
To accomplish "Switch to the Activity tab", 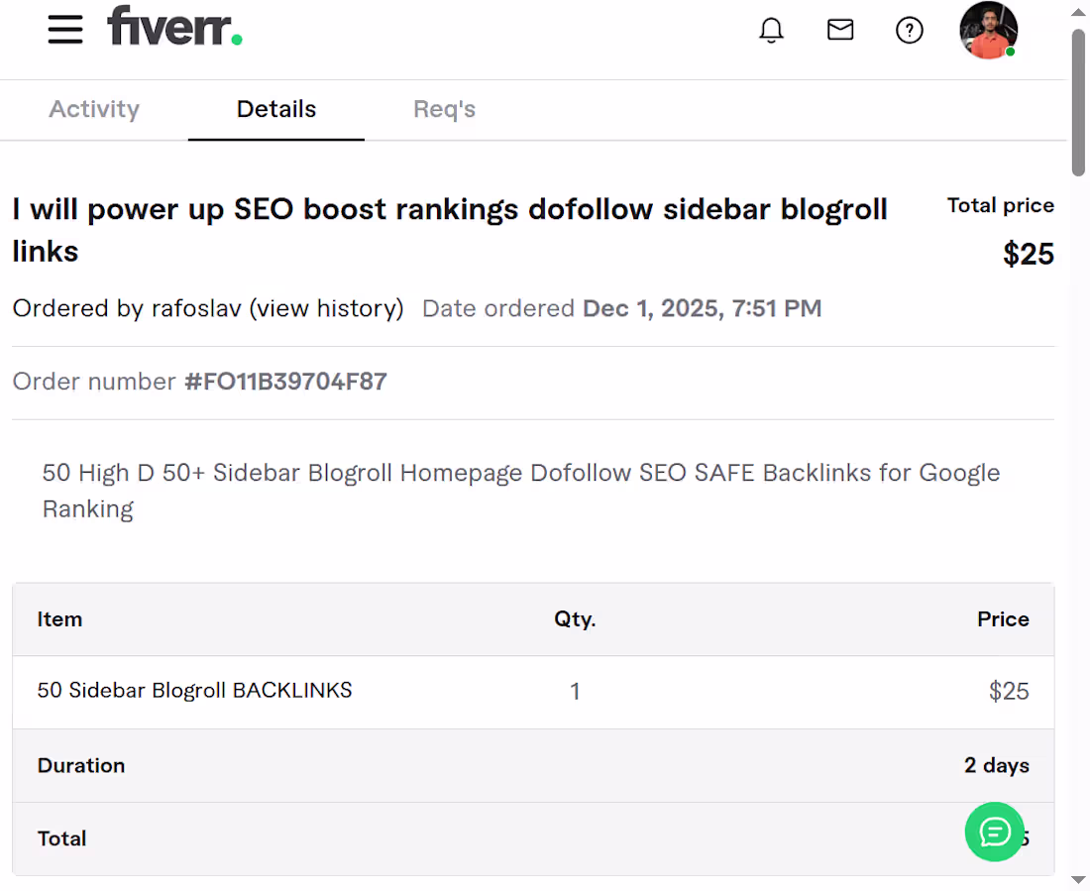I will 94,109.
